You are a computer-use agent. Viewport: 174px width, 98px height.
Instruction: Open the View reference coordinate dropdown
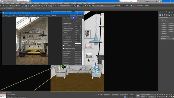(37, 6)
